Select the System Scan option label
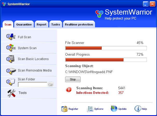The width and height of the screenshot is (157, 116). 27,48
